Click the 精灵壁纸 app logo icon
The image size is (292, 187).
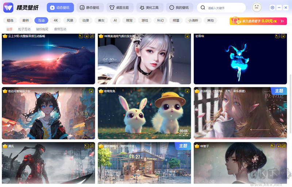click(x=8, y=7)
